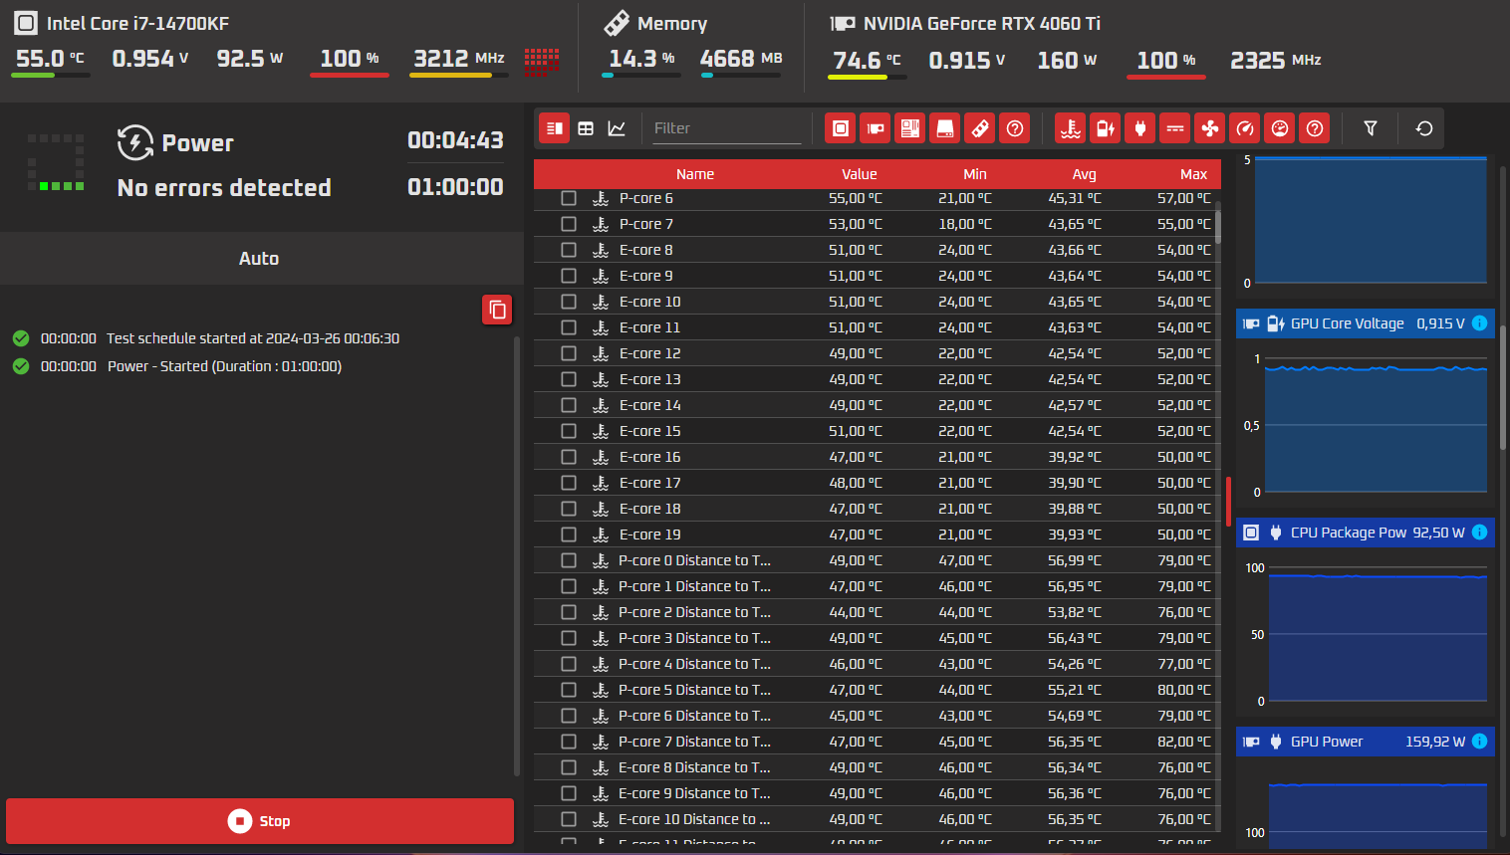This screenshot has height=855, width=1510.
Task: Click the "No errors detected" status text
Action: (224, 188)
